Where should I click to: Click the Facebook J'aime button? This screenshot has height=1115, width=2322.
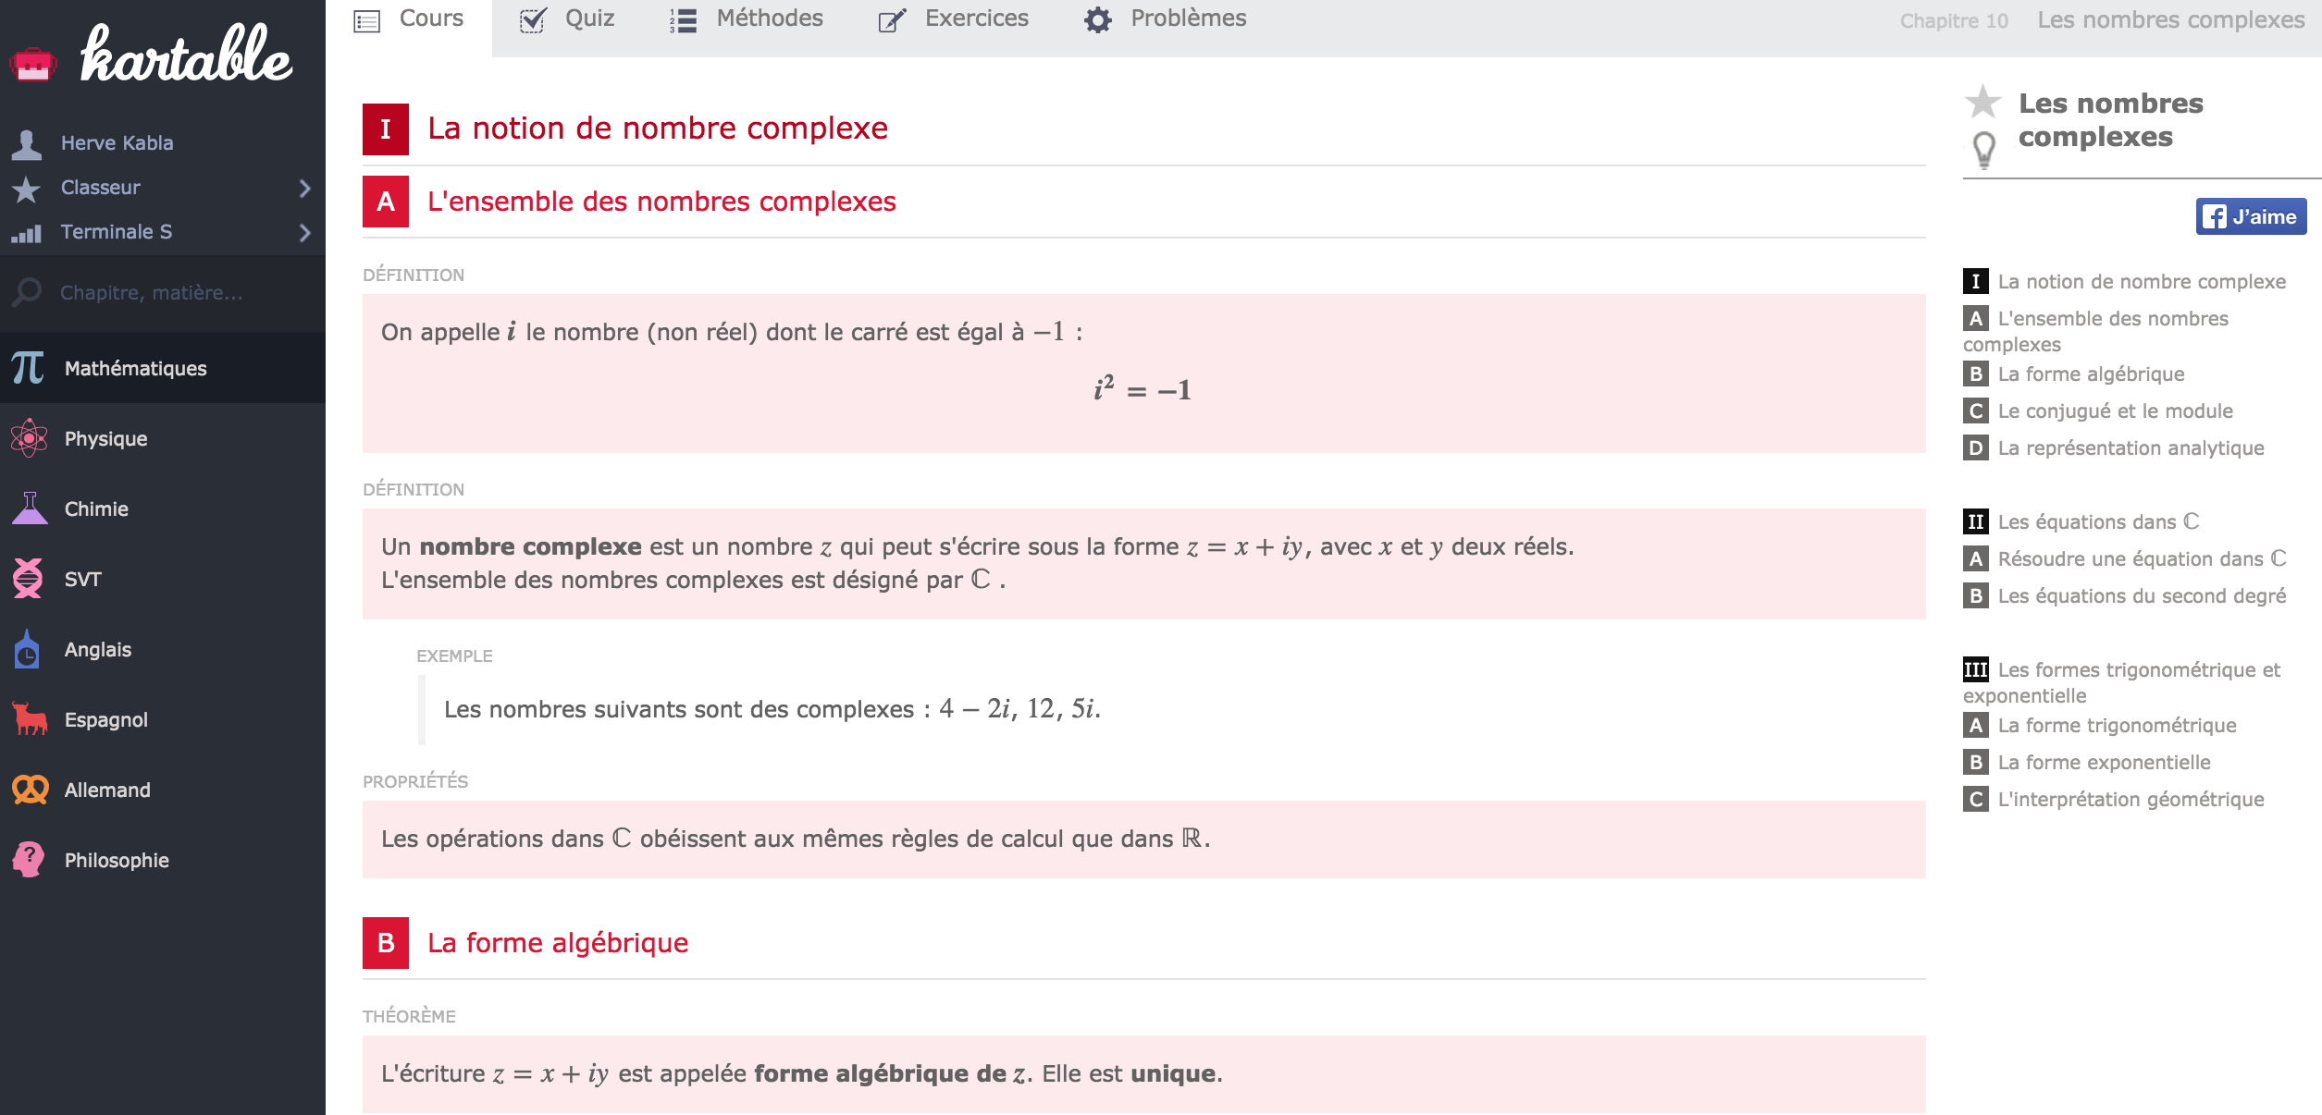pos(2251,216)
